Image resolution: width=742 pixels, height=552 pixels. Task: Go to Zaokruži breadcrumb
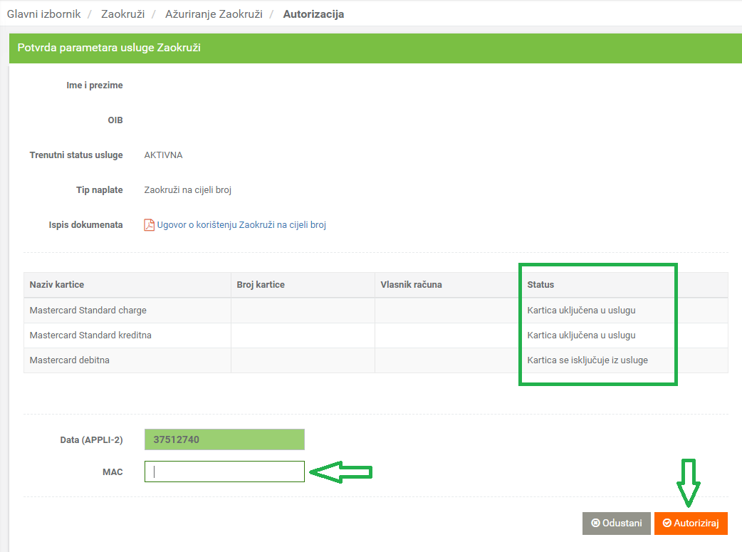tap(122, 14)
